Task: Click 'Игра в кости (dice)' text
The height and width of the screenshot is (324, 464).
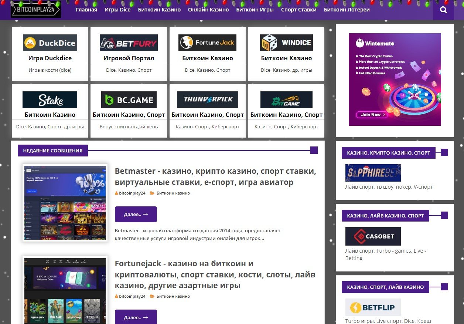Action: point(50,70)
